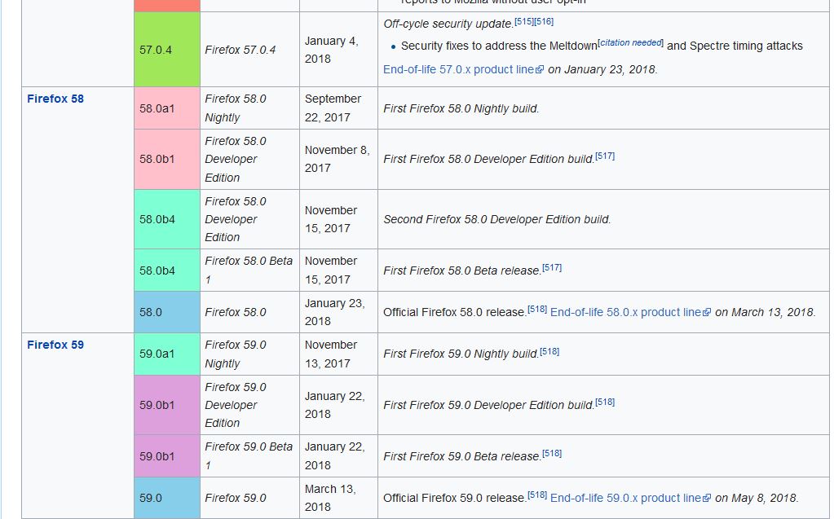Select the green 59.0a1 version cell

click(x=167, y=354)
